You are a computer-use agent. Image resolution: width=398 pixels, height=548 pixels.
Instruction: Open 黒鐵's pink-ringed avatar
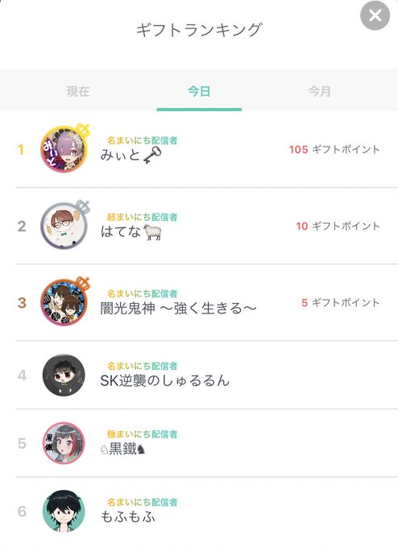64,443
